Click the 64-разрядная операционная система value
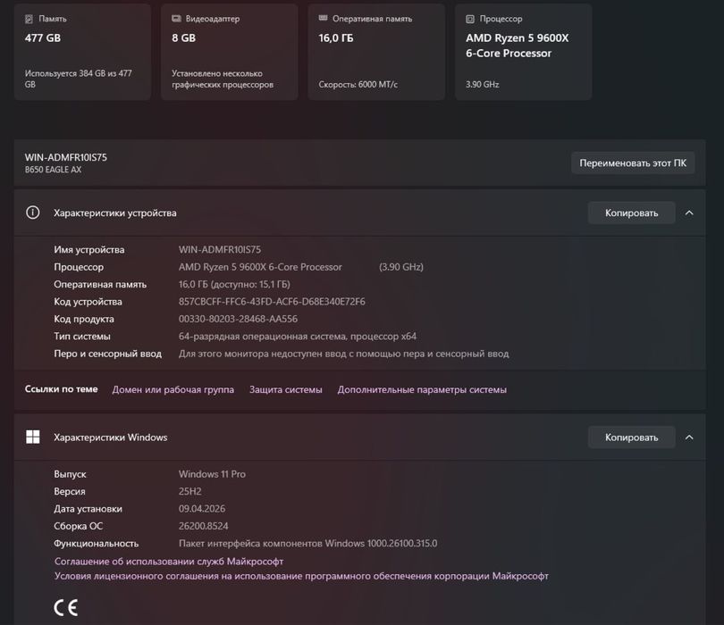Viewport: 724px width, 625px height. [298, 337]
